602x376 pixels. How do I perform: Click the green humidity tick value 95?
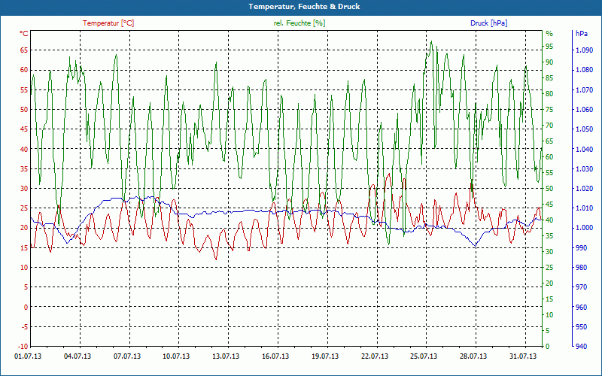point(549,47)
